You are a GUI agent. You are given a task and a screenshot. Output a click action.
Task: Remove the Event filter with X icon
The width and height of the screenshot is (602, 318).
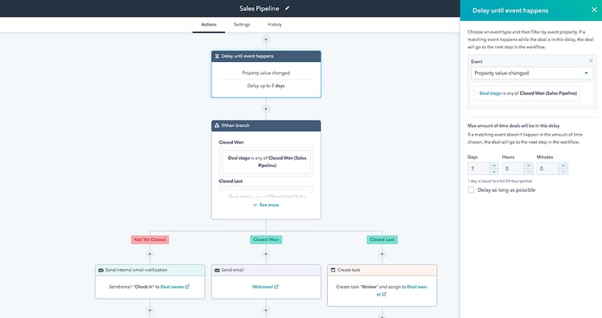591,60
